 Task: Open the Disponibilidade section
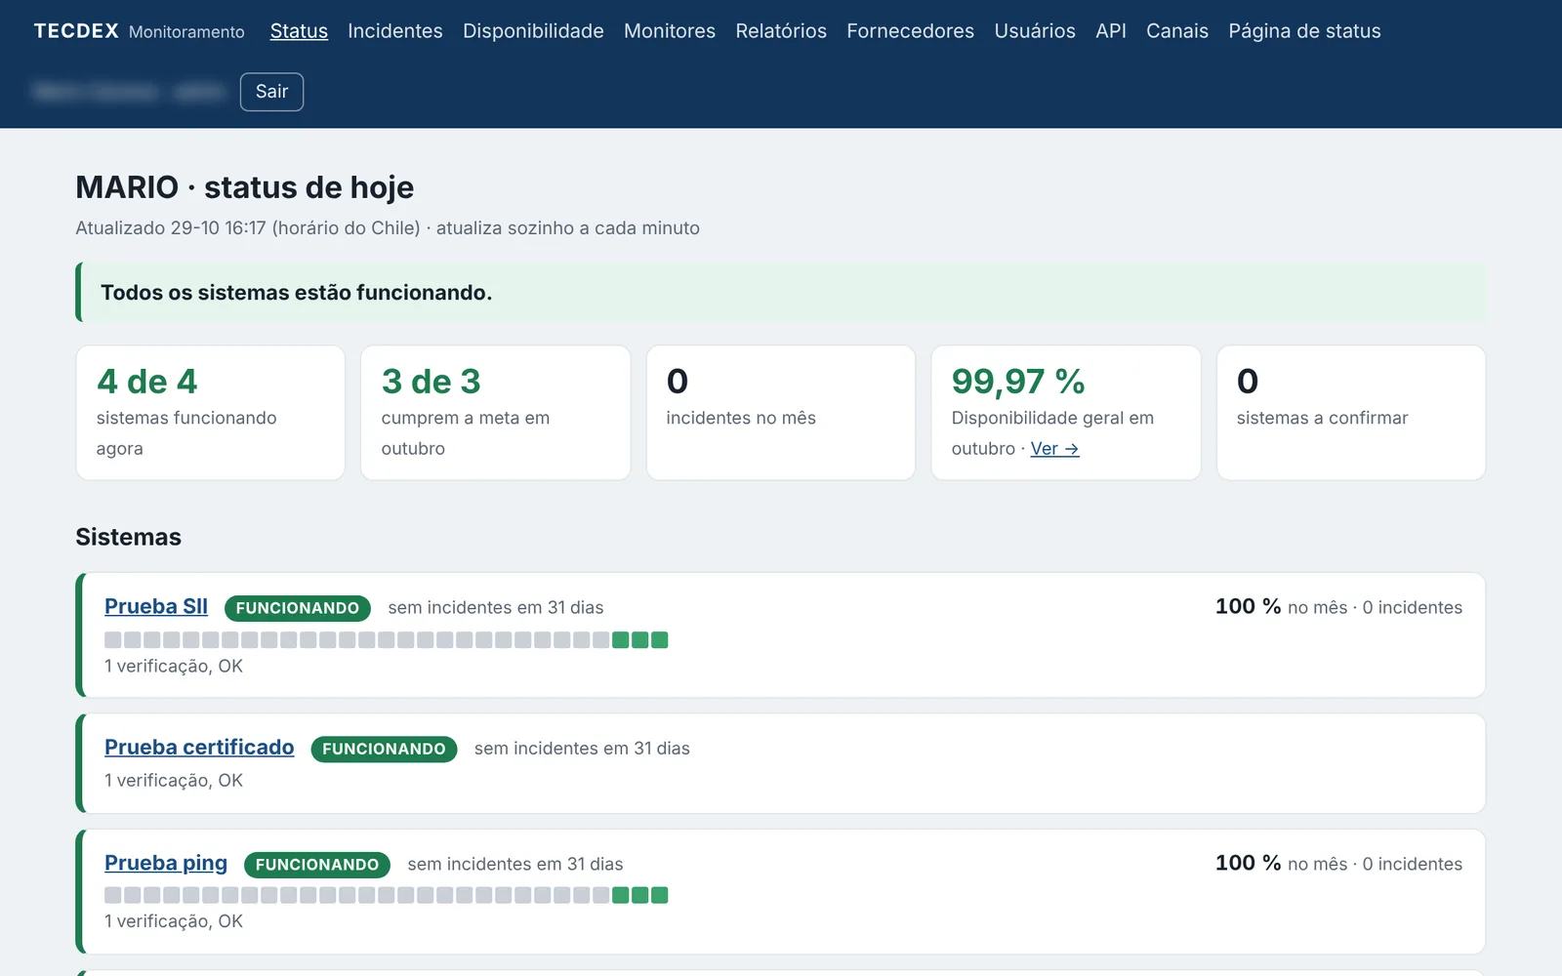point(533,31)
